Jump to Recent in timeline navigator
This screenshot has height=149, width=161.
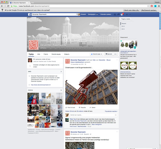point(124,24)
